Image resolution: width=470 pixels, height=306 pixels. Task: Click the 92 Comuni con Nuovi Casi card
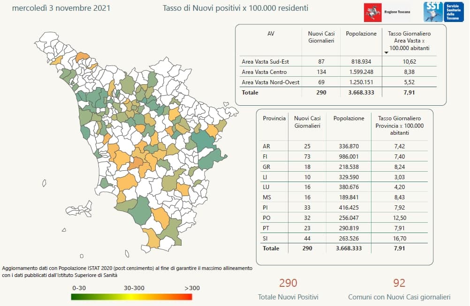pos(399,289)
